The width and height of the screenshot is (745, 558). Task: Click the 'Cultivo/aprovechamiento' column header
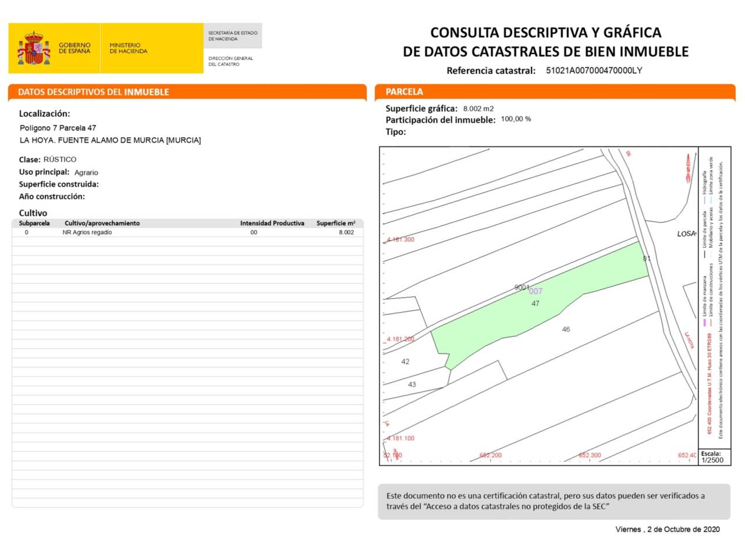(x=102, y=223)
